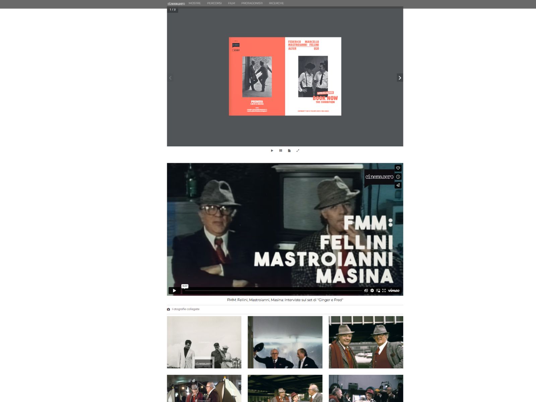Show gallery thumbnails grid view
Viewport: 536px width, 402px height.
click(281, 151)
